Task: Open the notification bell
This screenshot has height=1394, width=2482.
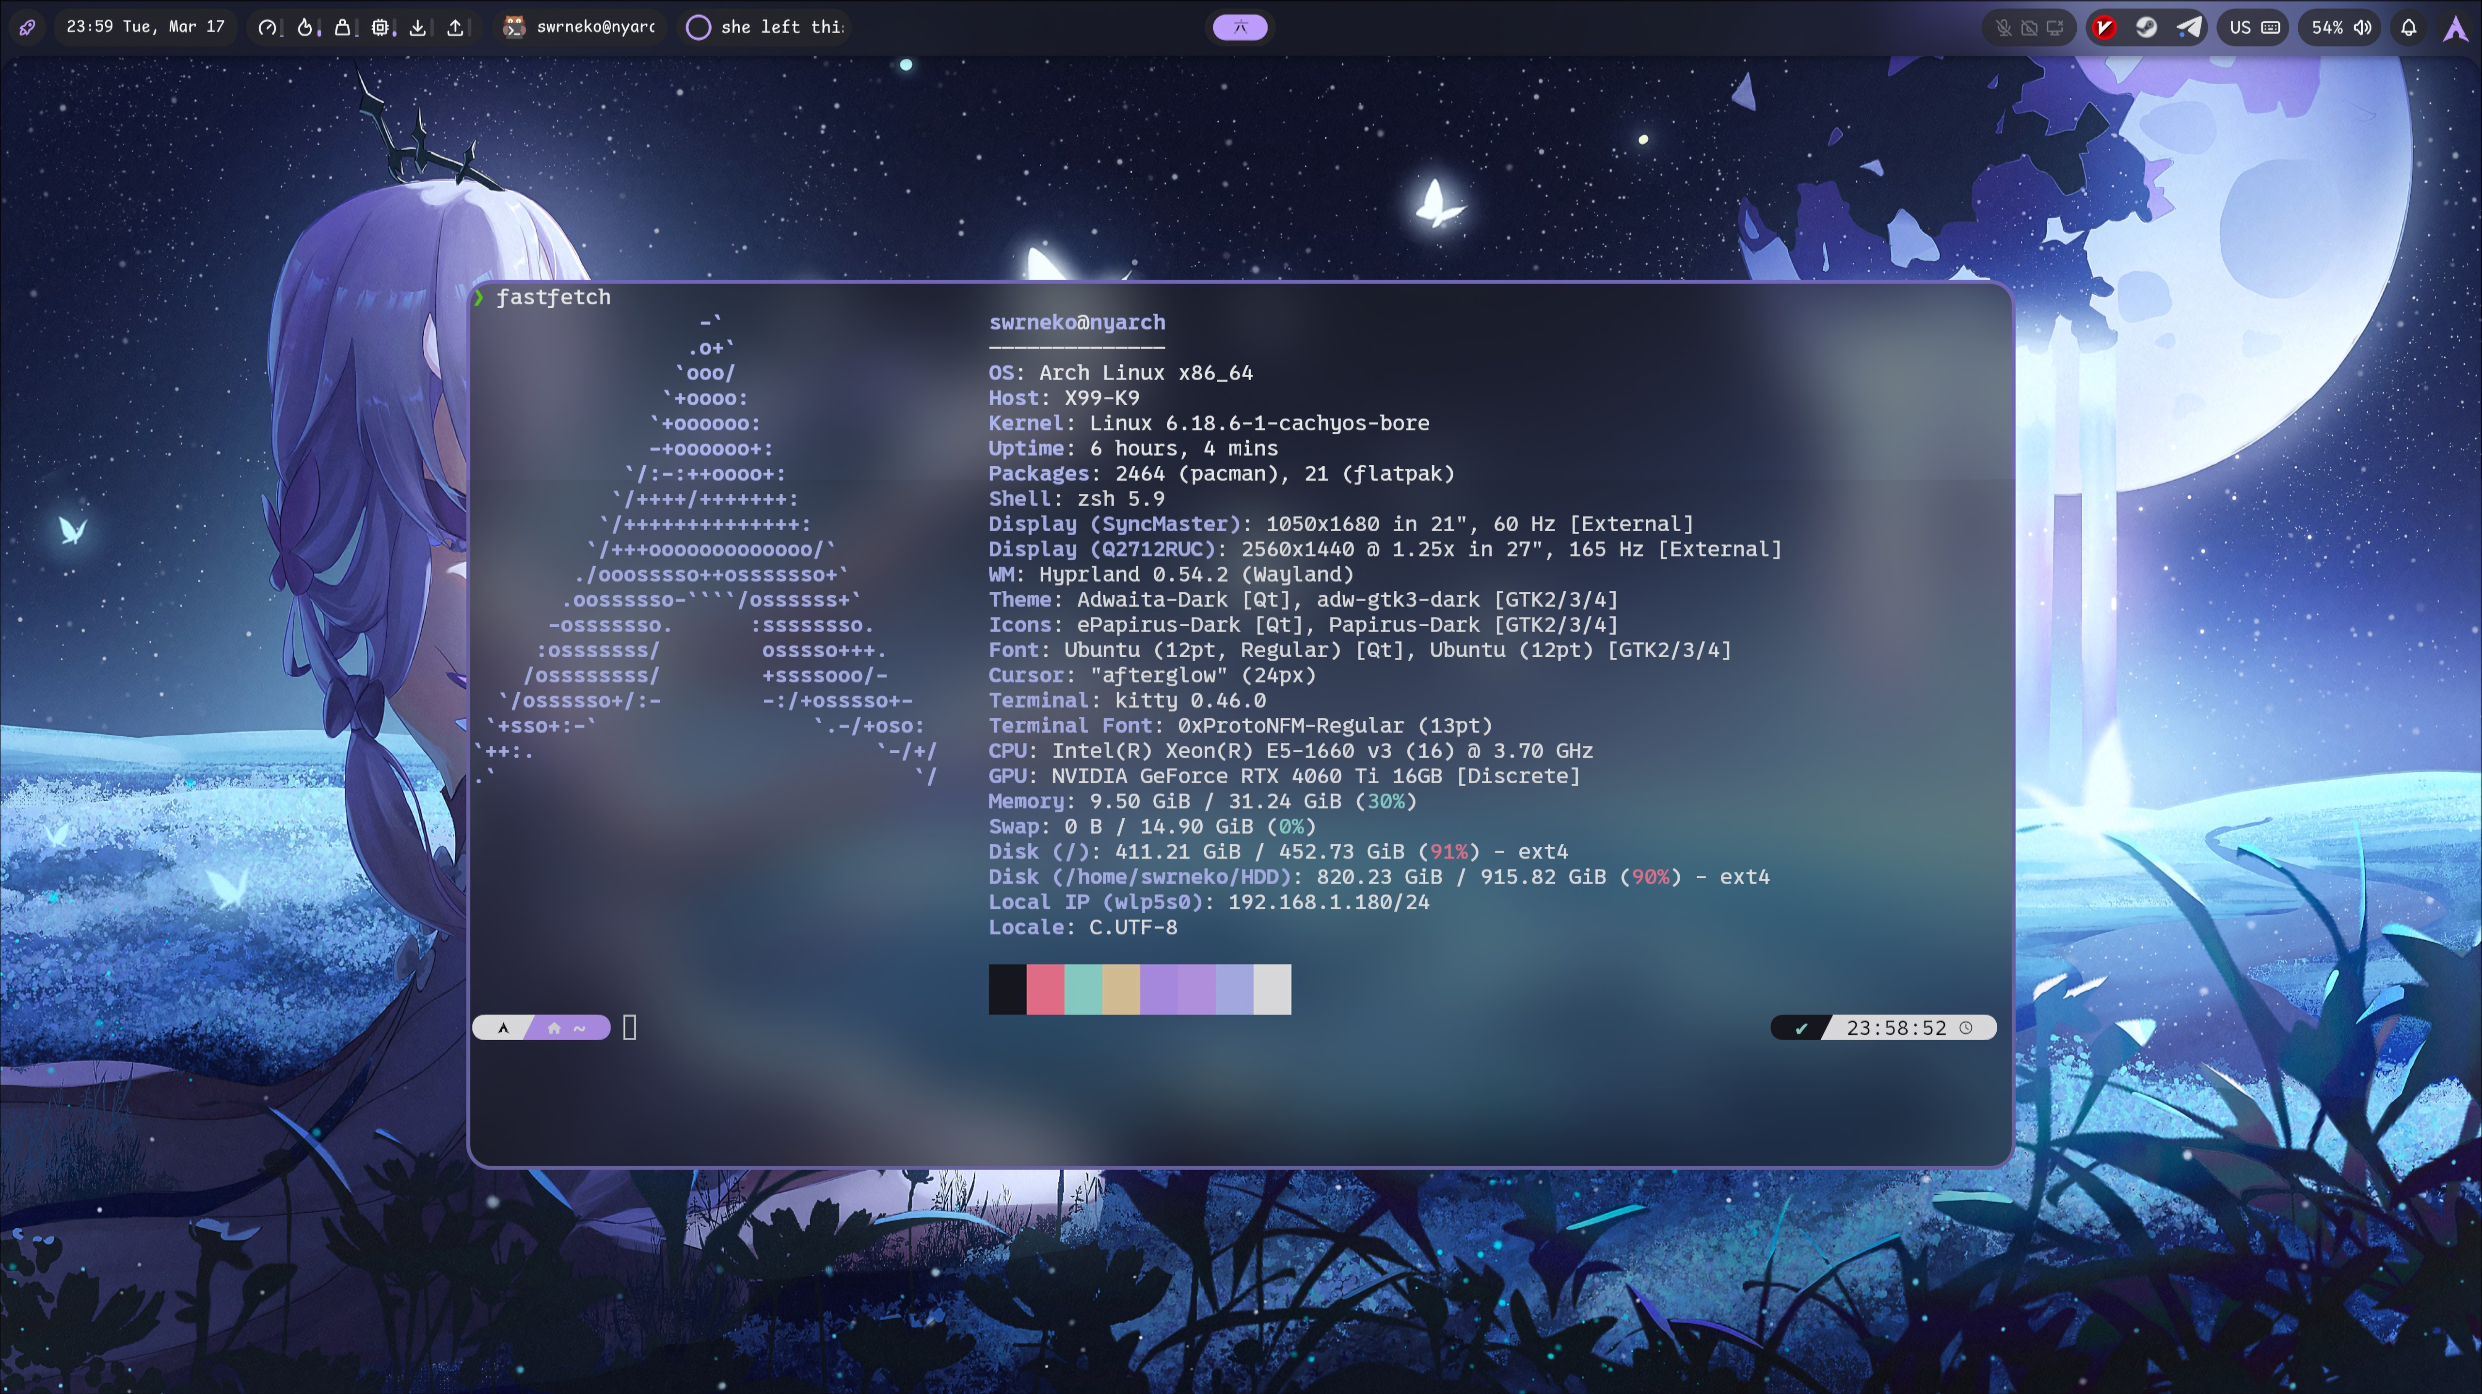Action: coord(2409,28)
